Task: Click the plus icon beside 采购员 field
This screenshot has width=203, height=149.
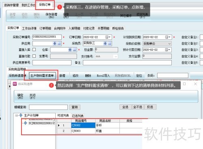Action: coord(105,43)
